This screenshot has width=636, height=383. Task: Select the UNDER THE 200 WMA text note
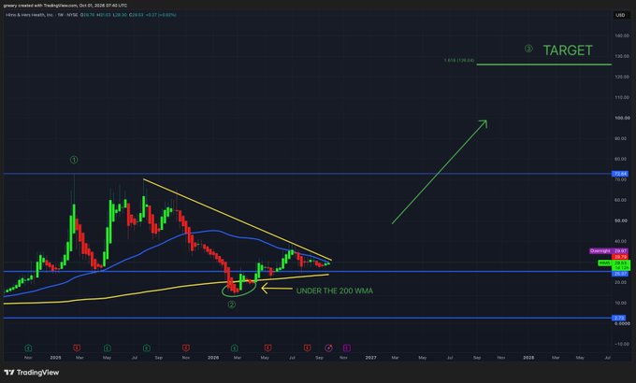coord(335,291)
